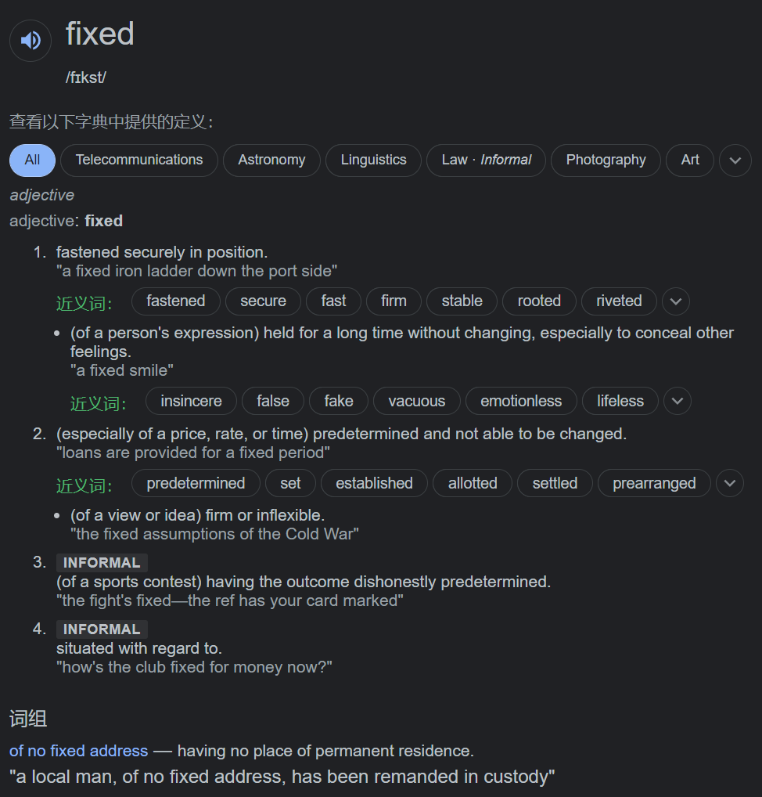This screenshot has width=762, height=797.
Task: Click the predetermined synonym chip
Action: click(196, 483)
